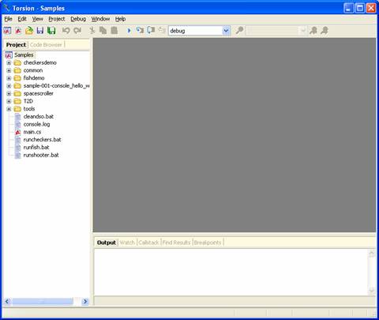Open the Debug menu
The image size is (379, 320).
[x=78, y=19]
